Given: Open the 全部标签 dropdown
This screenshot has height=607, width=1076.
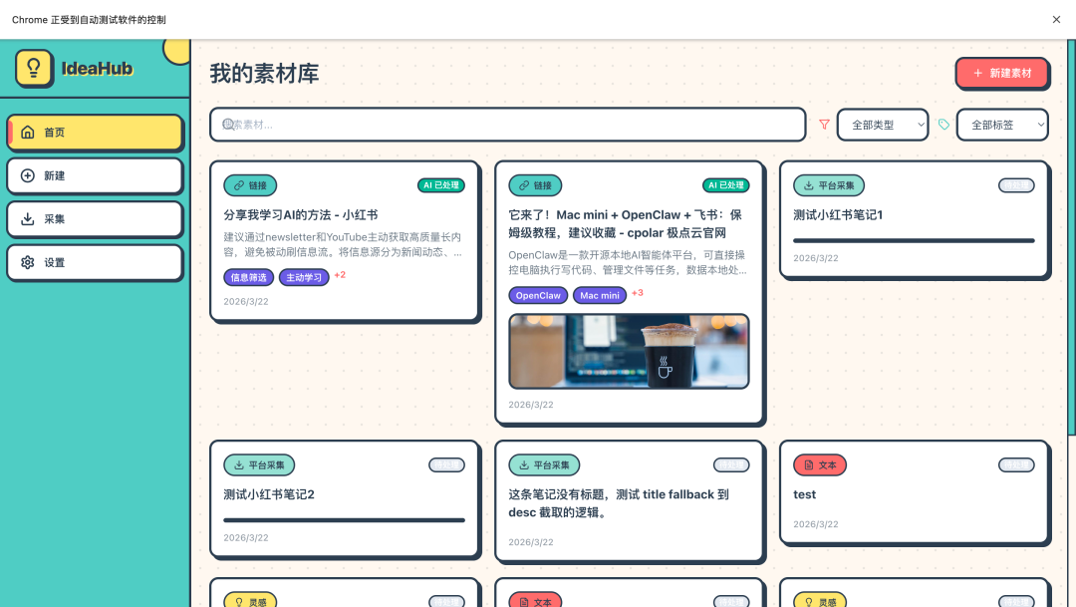Looking at the screenshot, I should pyautogui.click(x=1004, y=124).
